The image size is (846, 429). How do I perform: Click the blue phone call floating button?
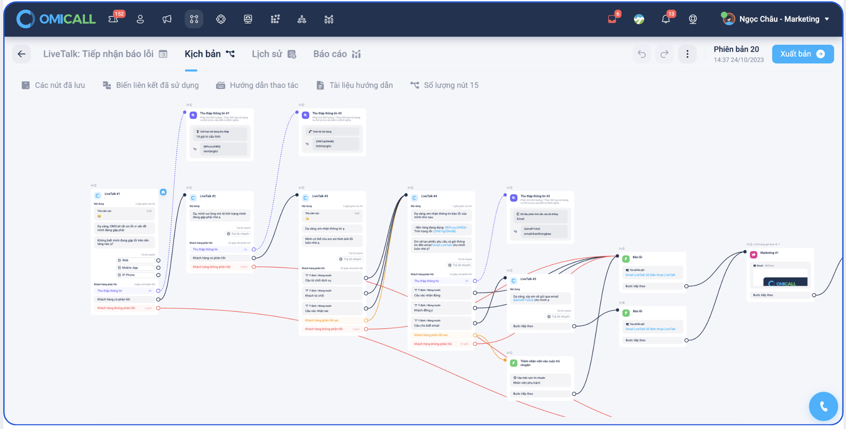tap(823, 406)
